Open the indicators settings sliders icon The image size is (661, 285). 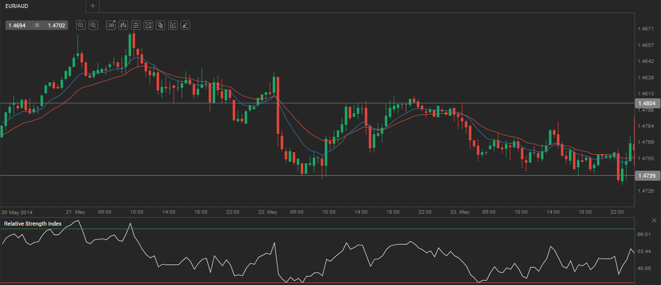[x=136, y=25]
